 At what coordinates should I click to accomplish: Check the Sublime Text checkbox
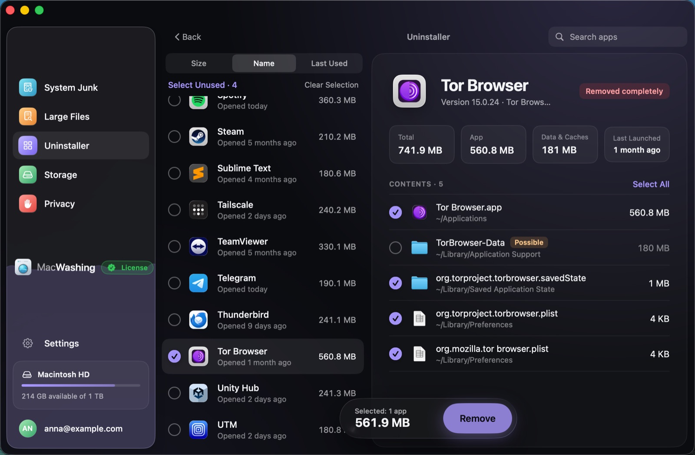coord(175,173)
